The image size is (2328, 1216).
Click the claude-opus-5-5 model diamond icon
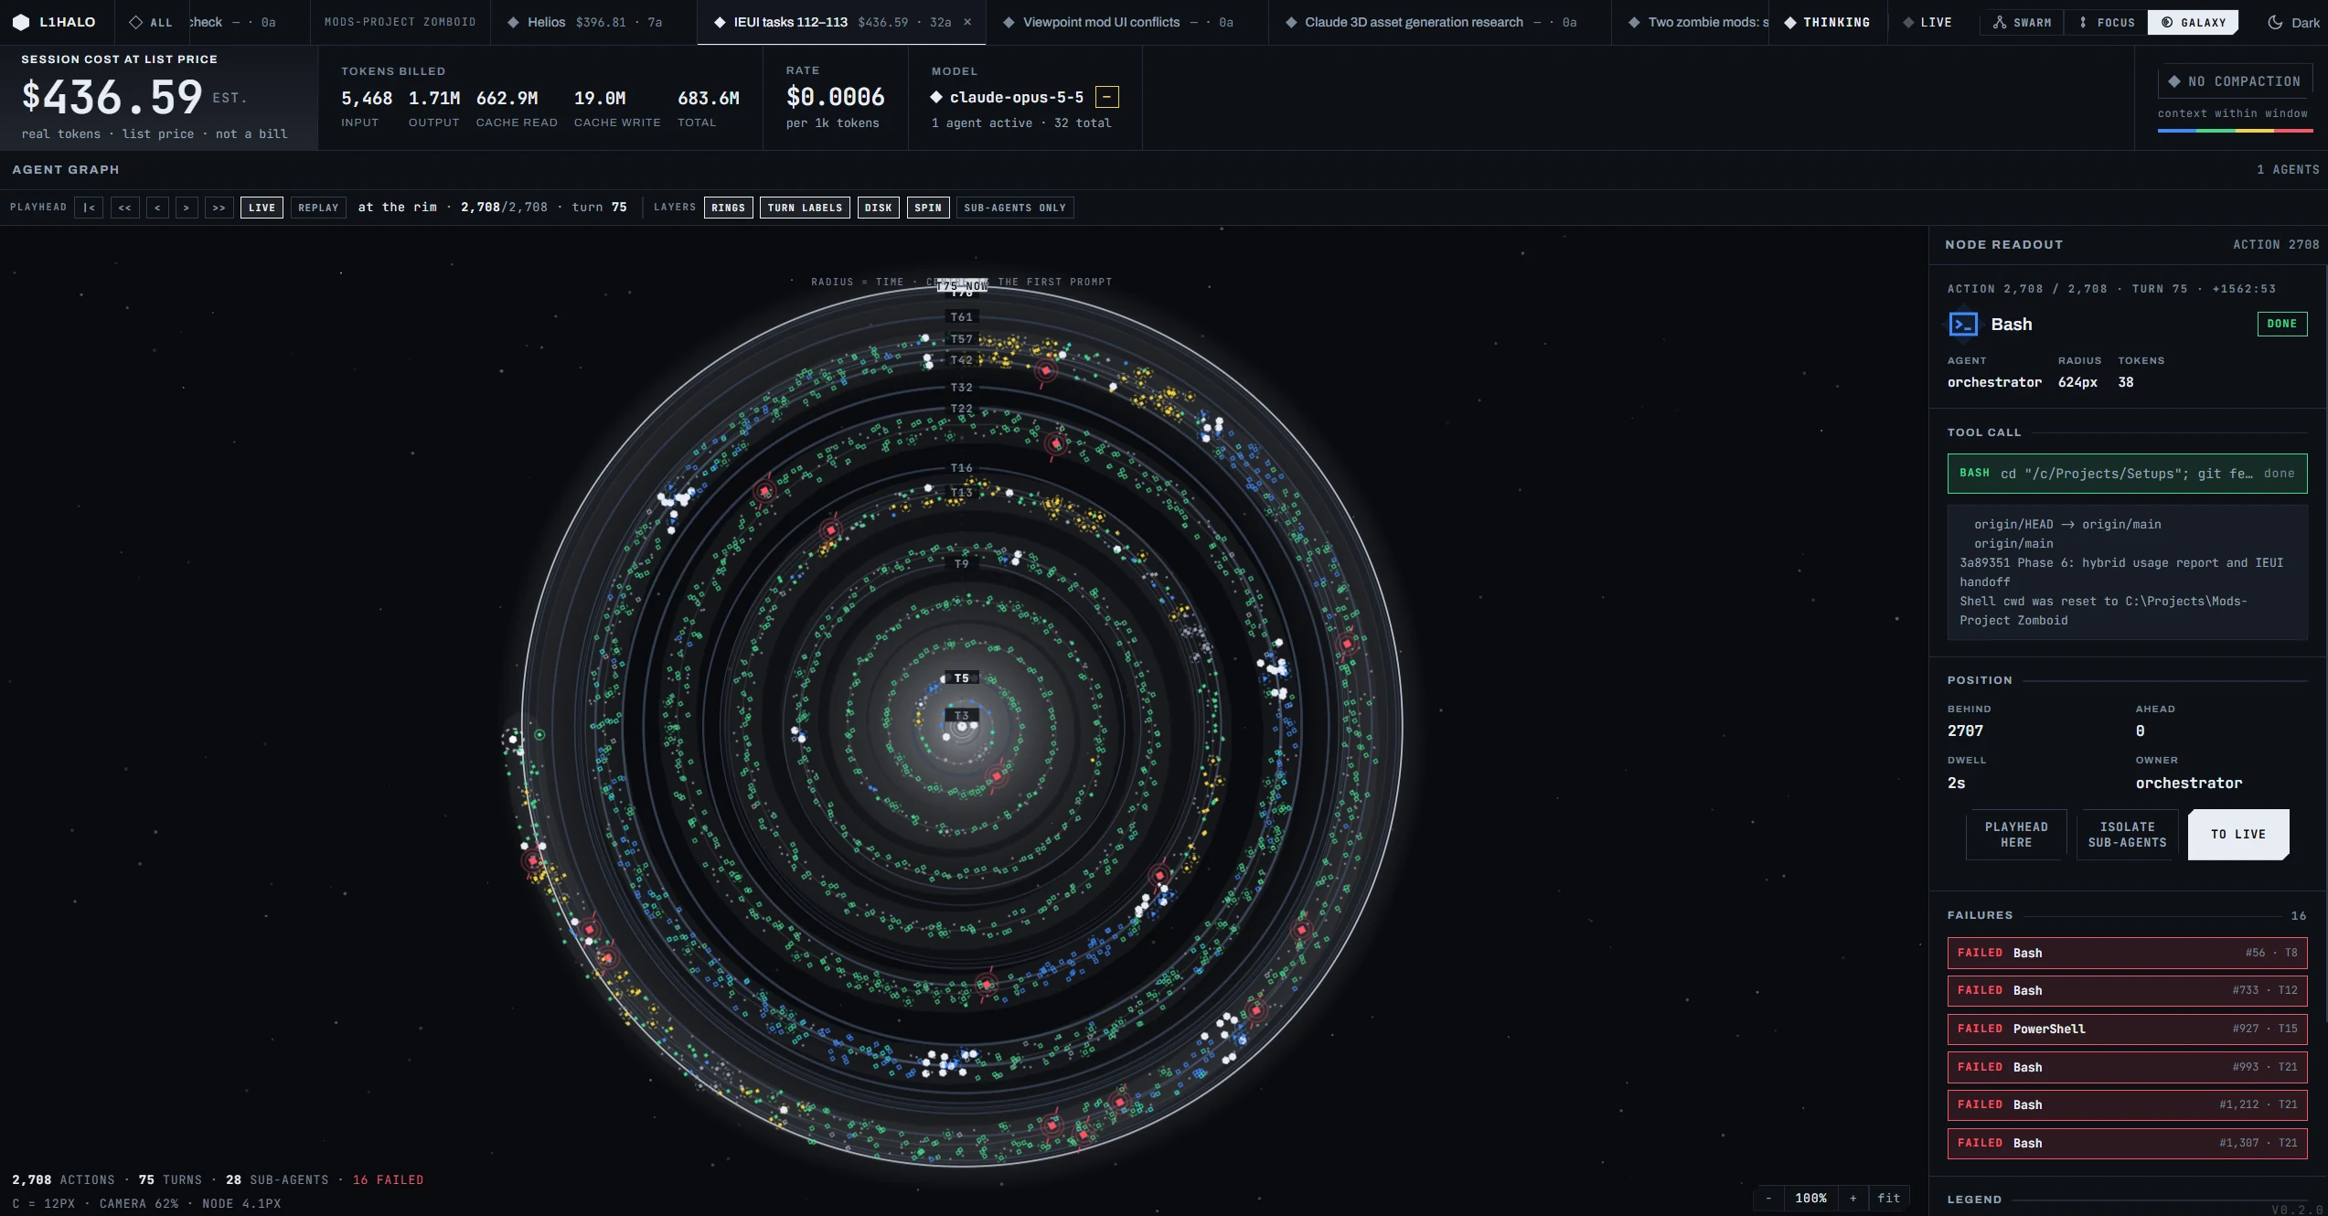tap(936, 97)
